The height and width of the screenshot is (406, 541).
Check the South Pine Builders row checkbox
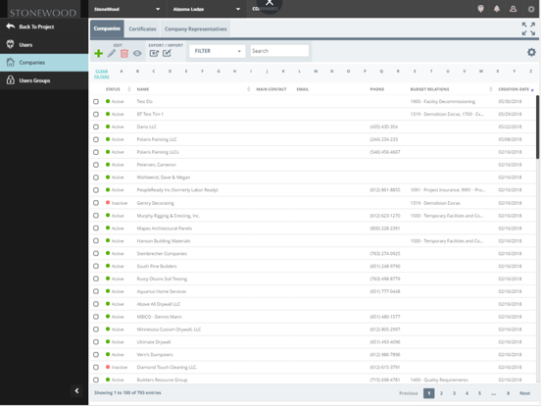(96, 266)
